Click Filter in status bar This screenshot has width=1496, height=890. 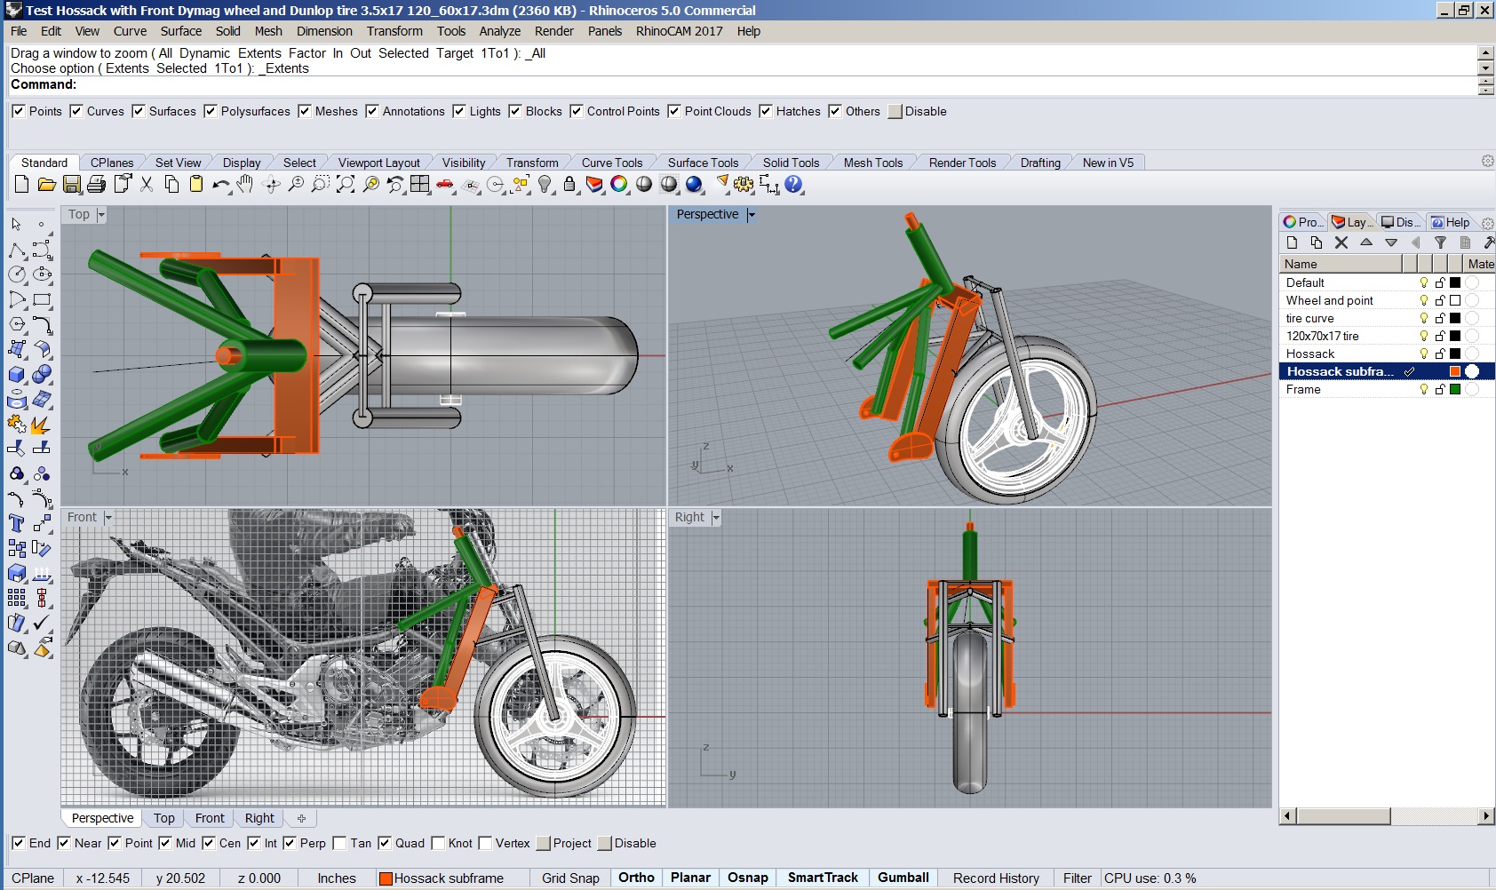[1078, 878]
